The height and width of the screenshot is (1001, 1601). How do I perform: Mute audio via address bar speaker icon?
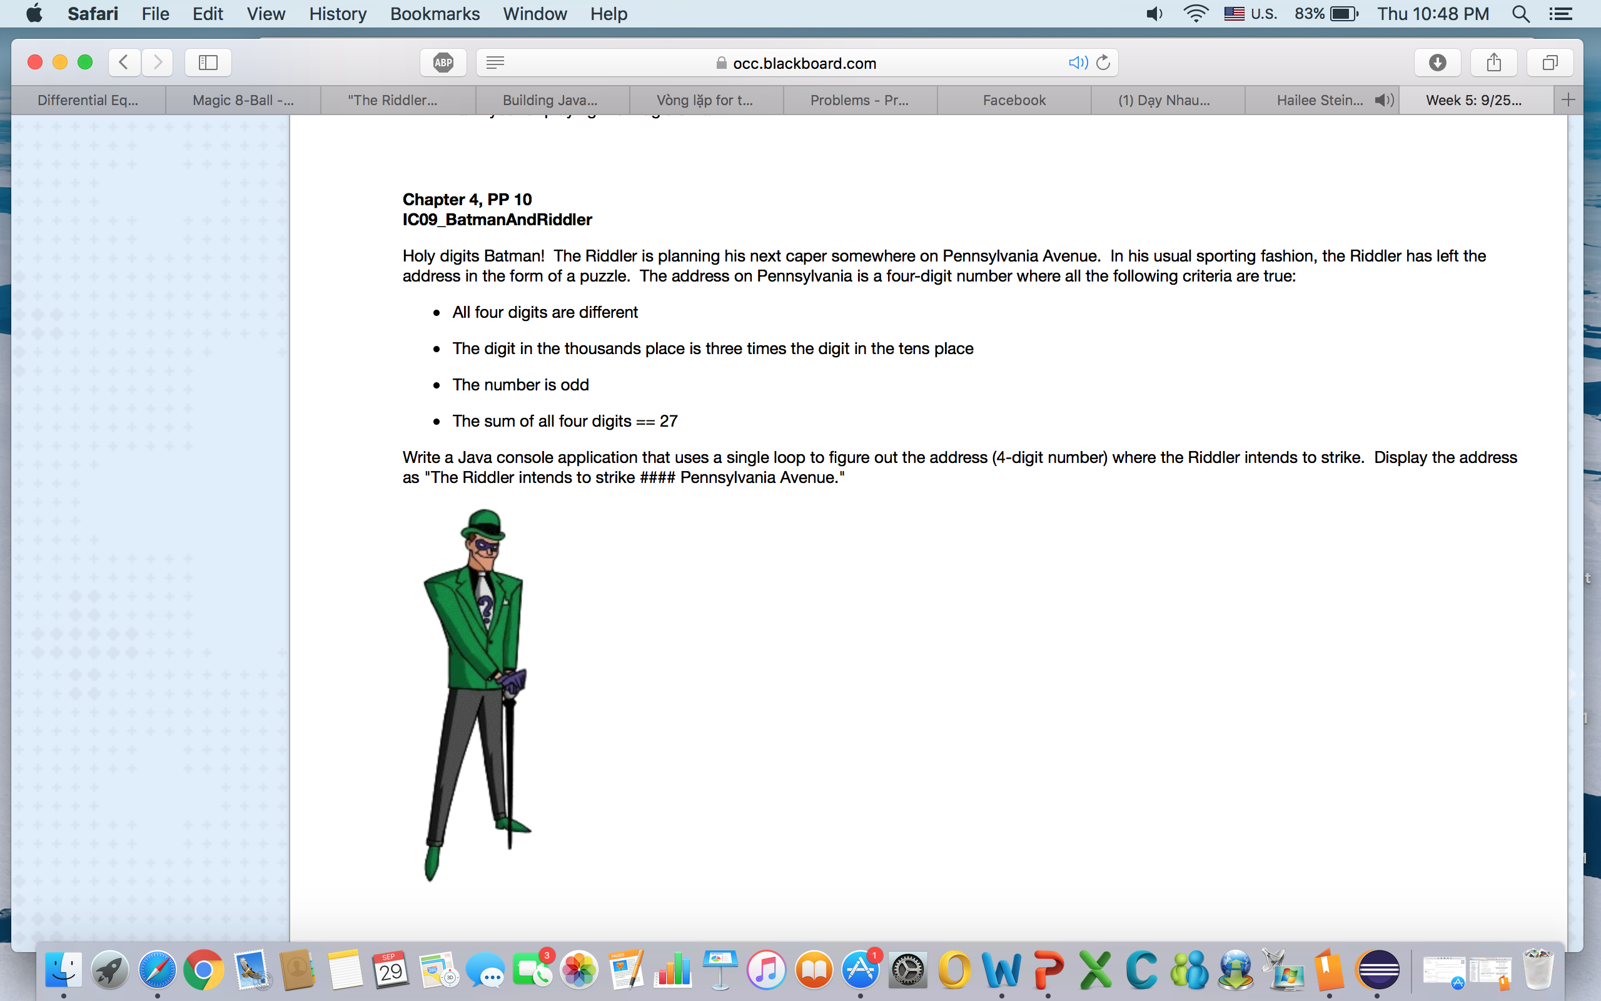tap(1078, 62)
